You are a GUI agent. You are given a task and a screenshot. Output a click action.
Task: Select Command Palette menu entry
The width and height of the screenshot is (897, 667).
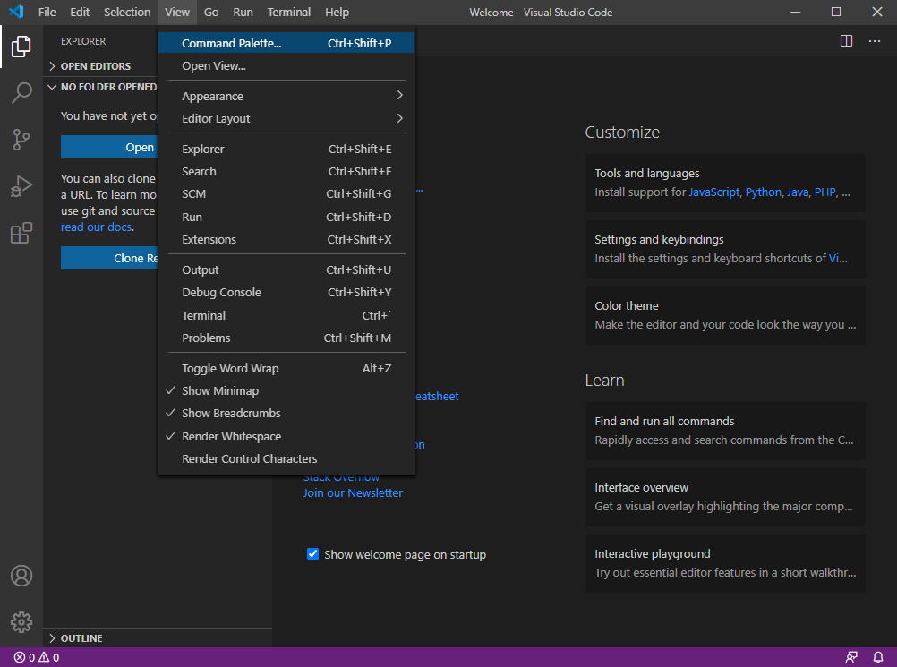click(x=286, y=43)
